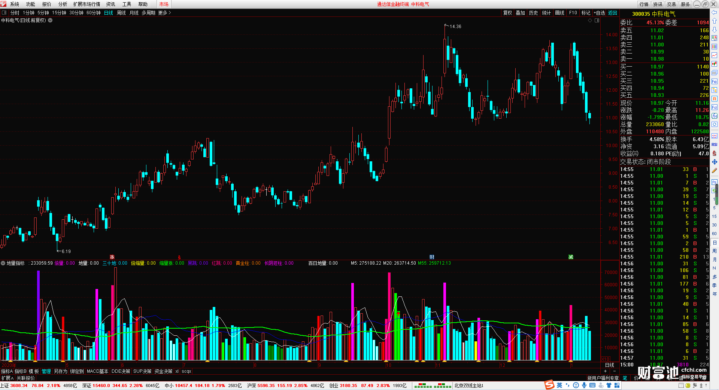Expand the 更多 periods dropdown
Image resolution: width=719 pixels, height=390 pixels.
tap(164, 13)
